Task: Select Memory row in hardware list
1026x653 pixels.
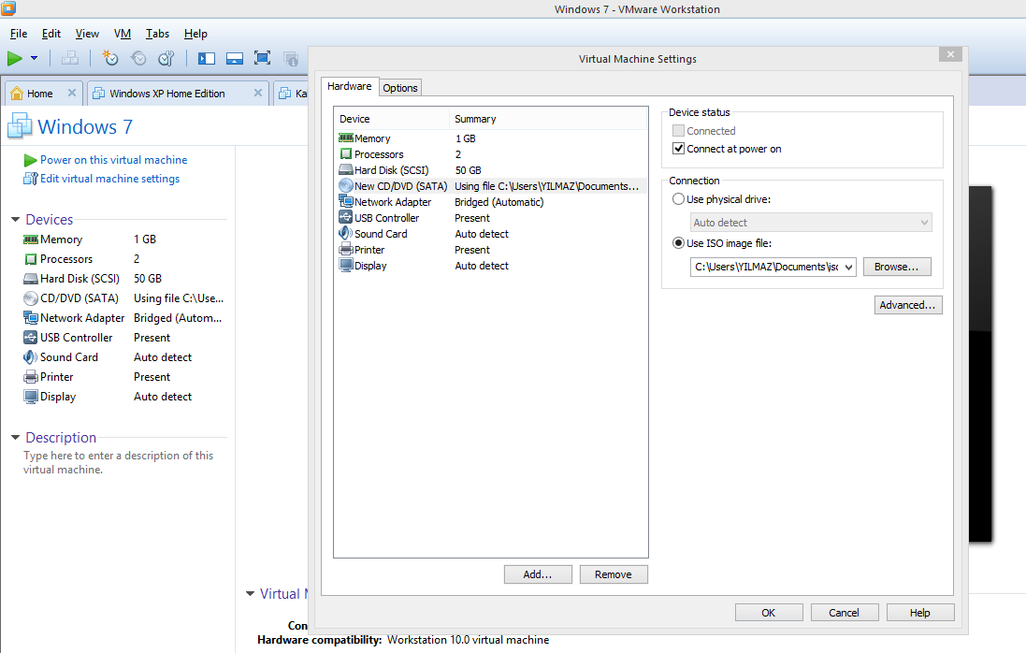Action: [491, 138]
